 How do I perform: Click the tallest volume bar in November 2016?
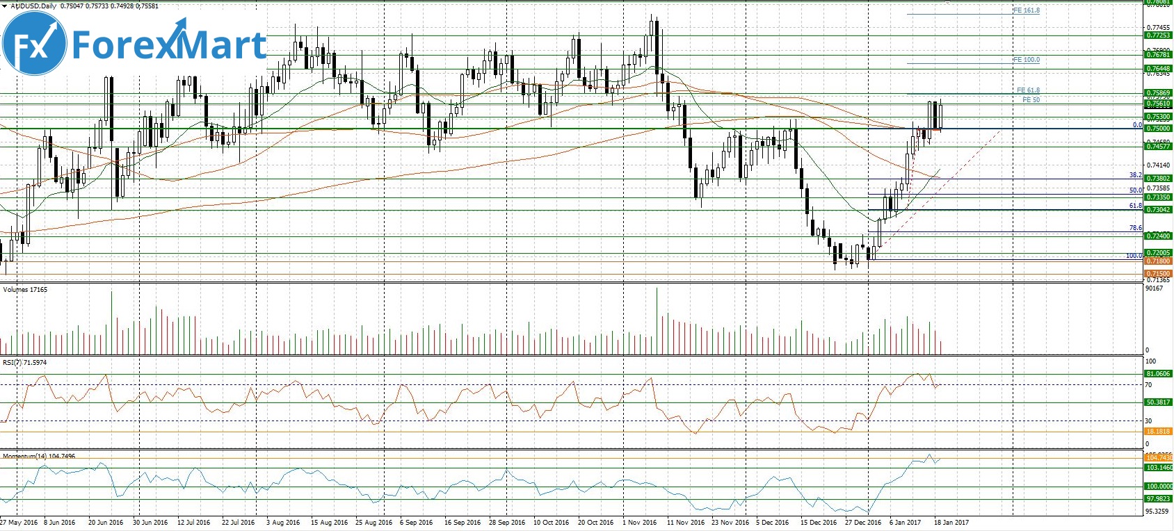pyautogui.click(x=656, y=321)
